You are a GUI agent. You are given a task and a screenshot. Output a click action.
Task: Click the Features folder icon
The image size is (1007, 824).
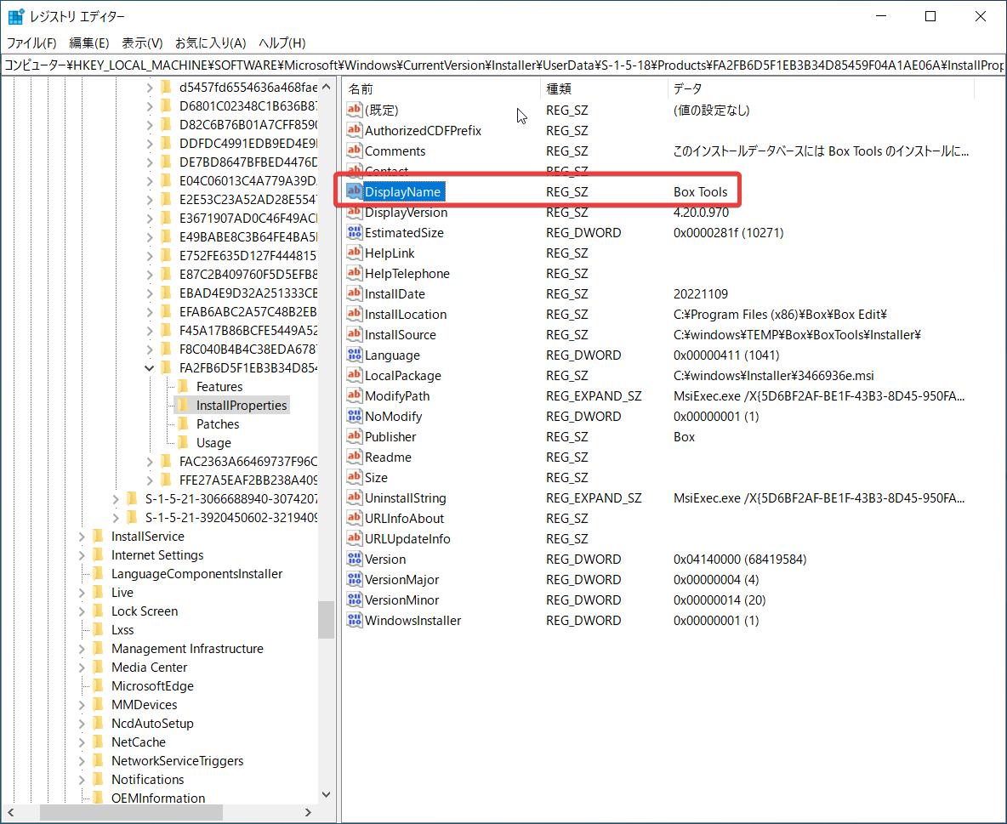(182, 387)
